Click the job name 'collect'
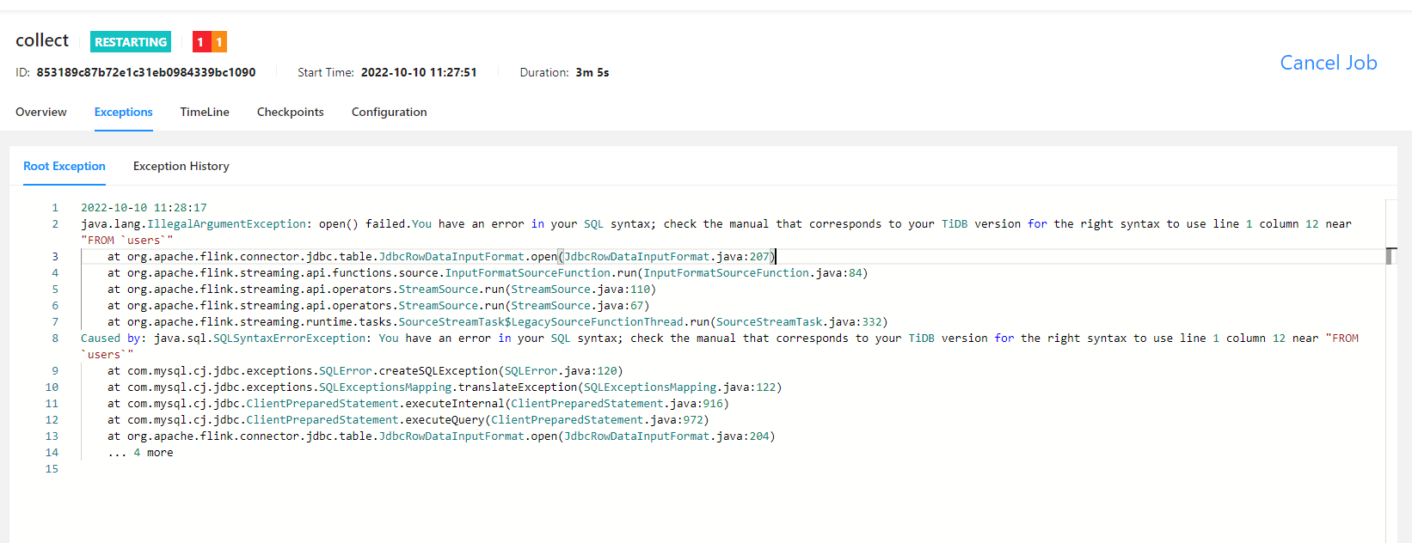This screenshot has height=543, width=1412. point(42,40)
